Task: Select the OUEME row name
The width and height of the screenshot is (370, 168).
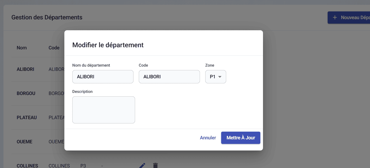Action: click(24, 142)
